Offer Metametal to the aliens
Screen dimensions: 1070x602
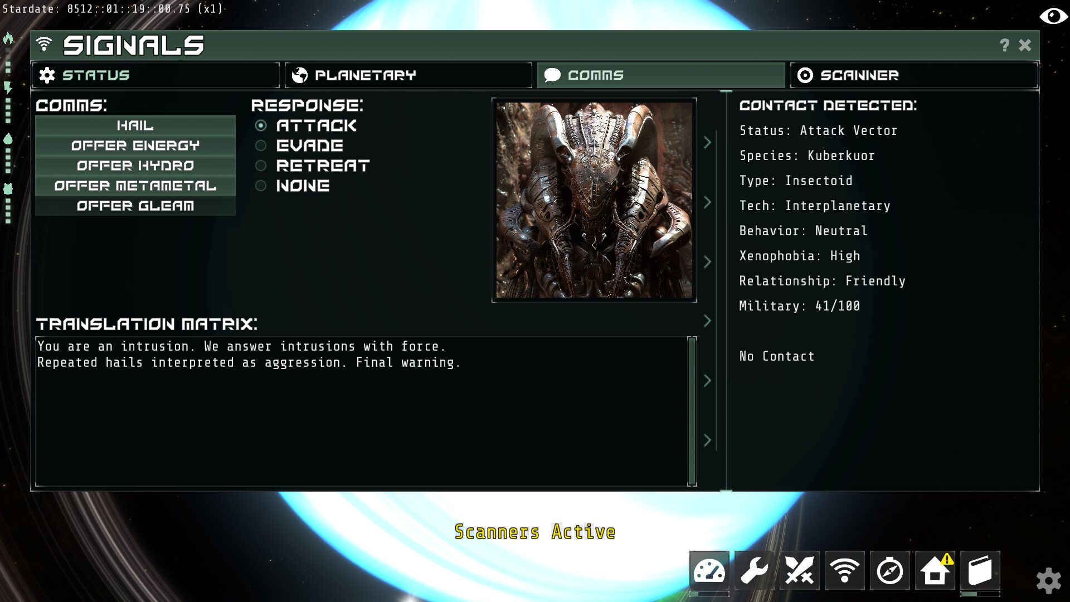135,186
